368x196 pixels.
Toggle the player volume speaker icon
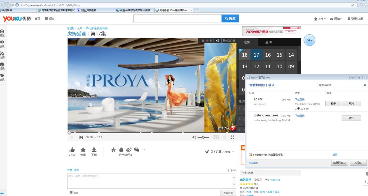click(194, 137)
